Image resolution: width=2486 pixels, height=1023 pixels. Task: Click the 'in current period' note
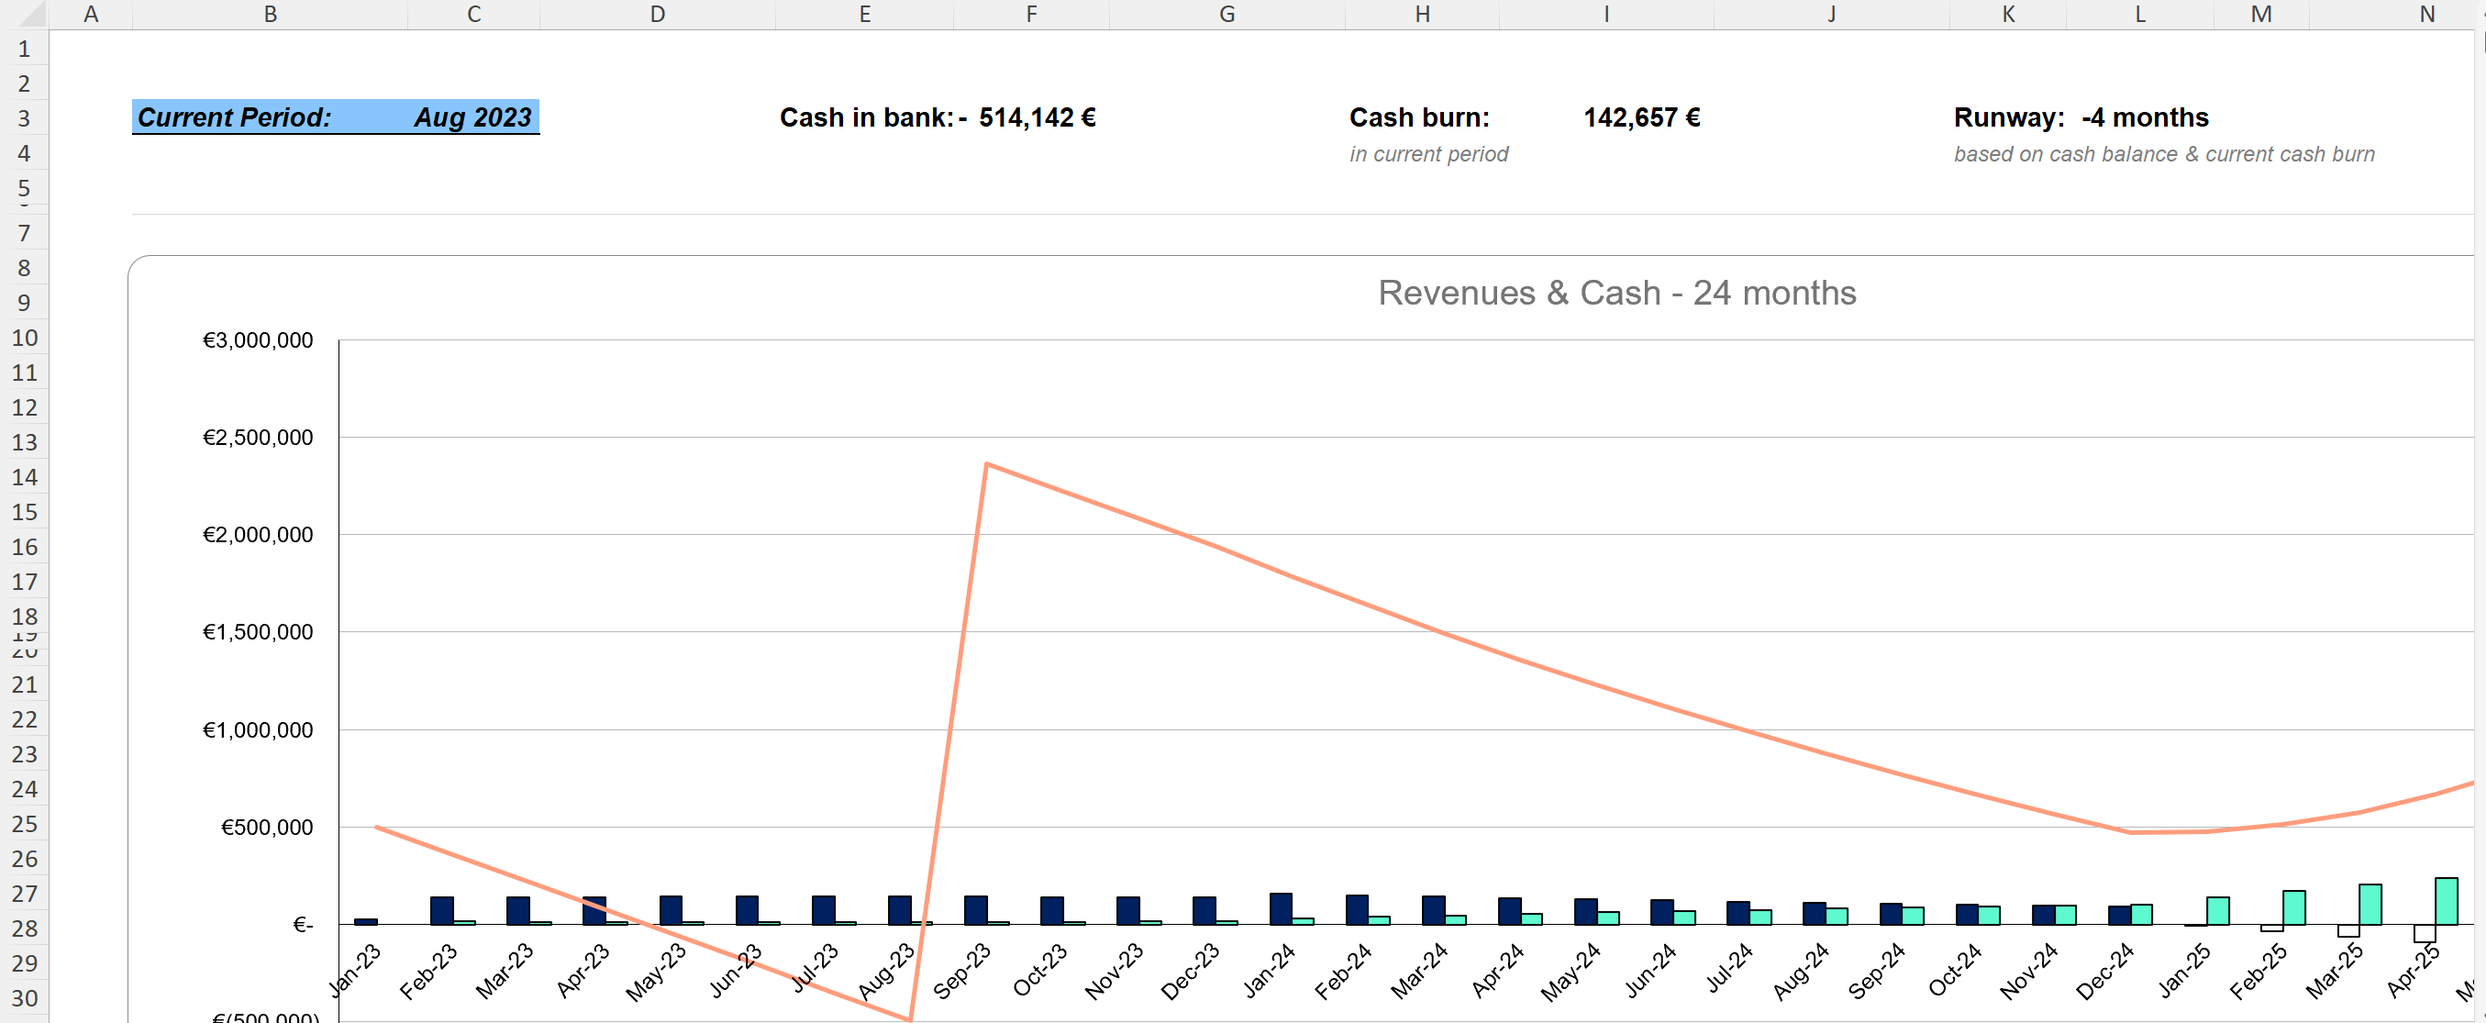click(x=1428, y=154)
